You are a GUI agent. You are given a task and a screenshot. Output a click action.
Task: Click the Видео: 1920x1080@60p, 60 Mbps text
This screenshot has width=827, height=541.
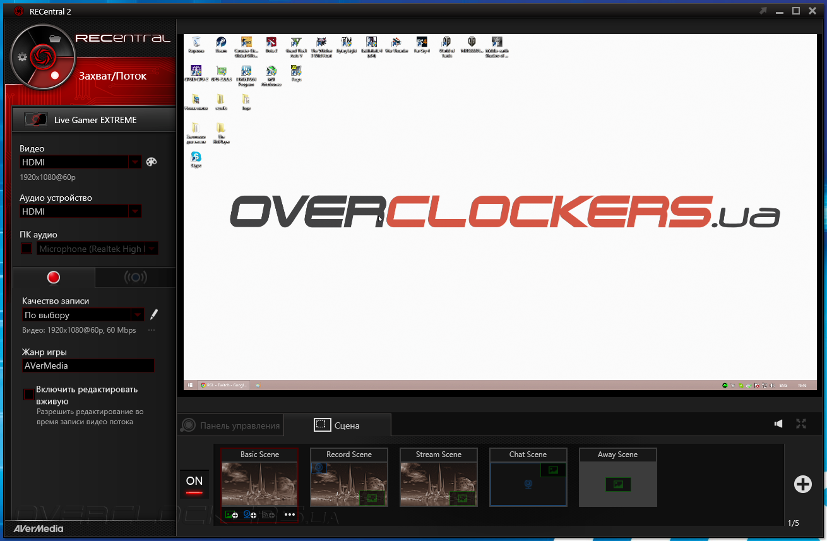click(79, 330)
